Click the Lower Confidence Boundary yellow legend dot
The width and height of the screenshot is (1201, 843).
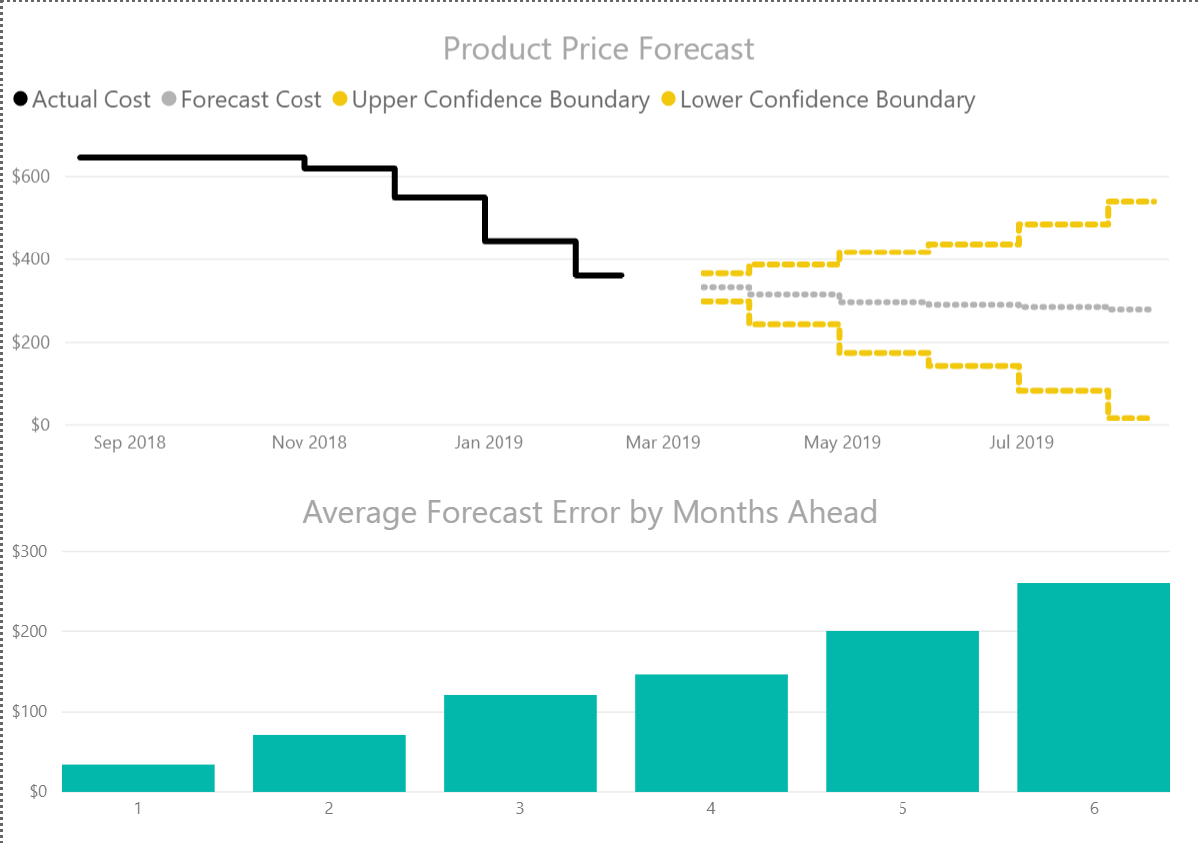(x=668, y=99)
